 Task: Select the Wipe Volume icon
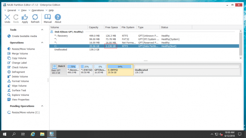pyautogui.click(x=9, y=86)
